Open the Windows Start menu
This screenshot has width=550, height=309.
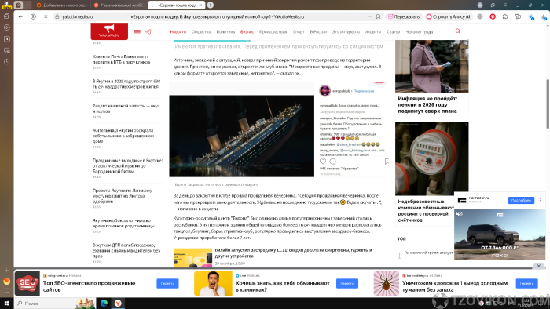[x=6, y=303]
